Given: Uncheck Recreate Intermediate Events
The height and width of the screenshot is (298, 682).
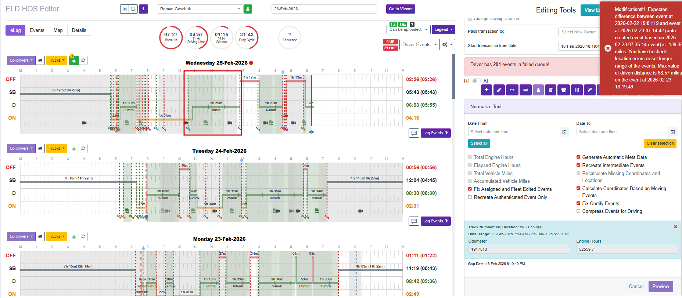Looking at the screenshot, I should (x=578, y=165).
